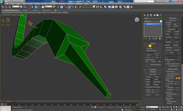Switch to Display command panel tab
This screenshot has width=183, height=111.
157,15
